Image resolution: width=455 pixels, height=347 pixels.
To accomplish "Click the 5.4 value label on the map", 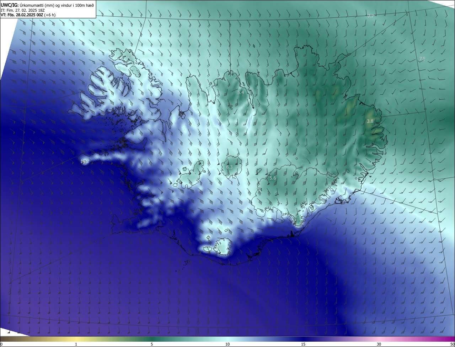I will tap(241, 92).
